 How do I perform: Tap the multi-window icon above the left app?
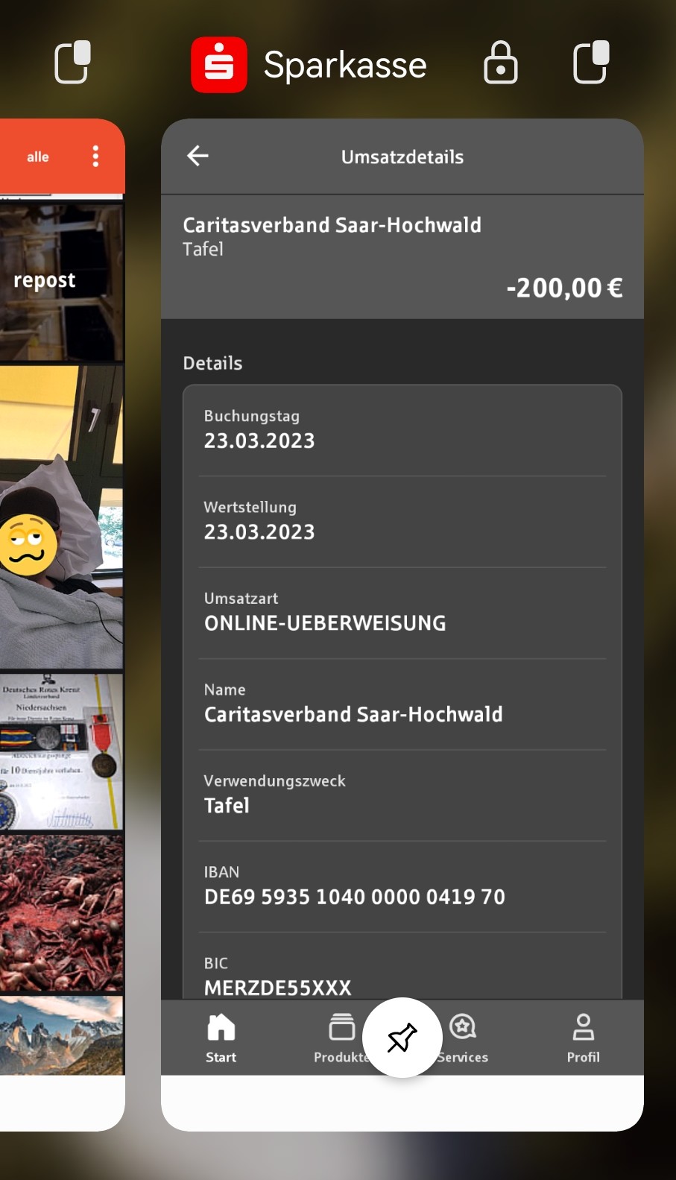point(73,62)
